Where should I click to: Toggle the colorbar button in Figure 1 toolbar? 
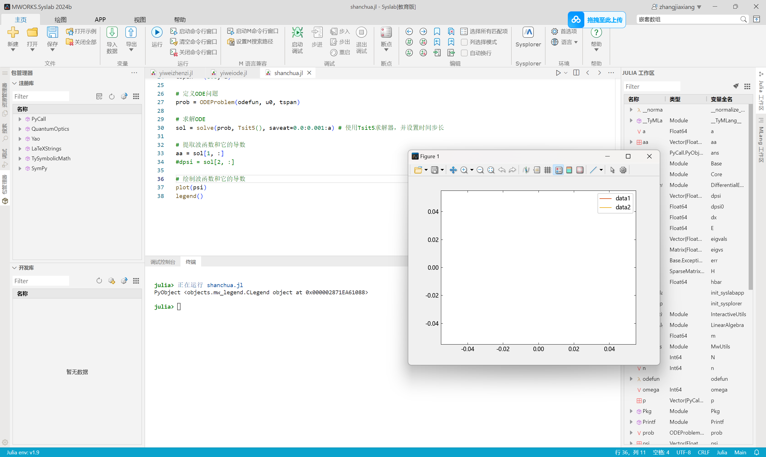(x=569, y=170)
